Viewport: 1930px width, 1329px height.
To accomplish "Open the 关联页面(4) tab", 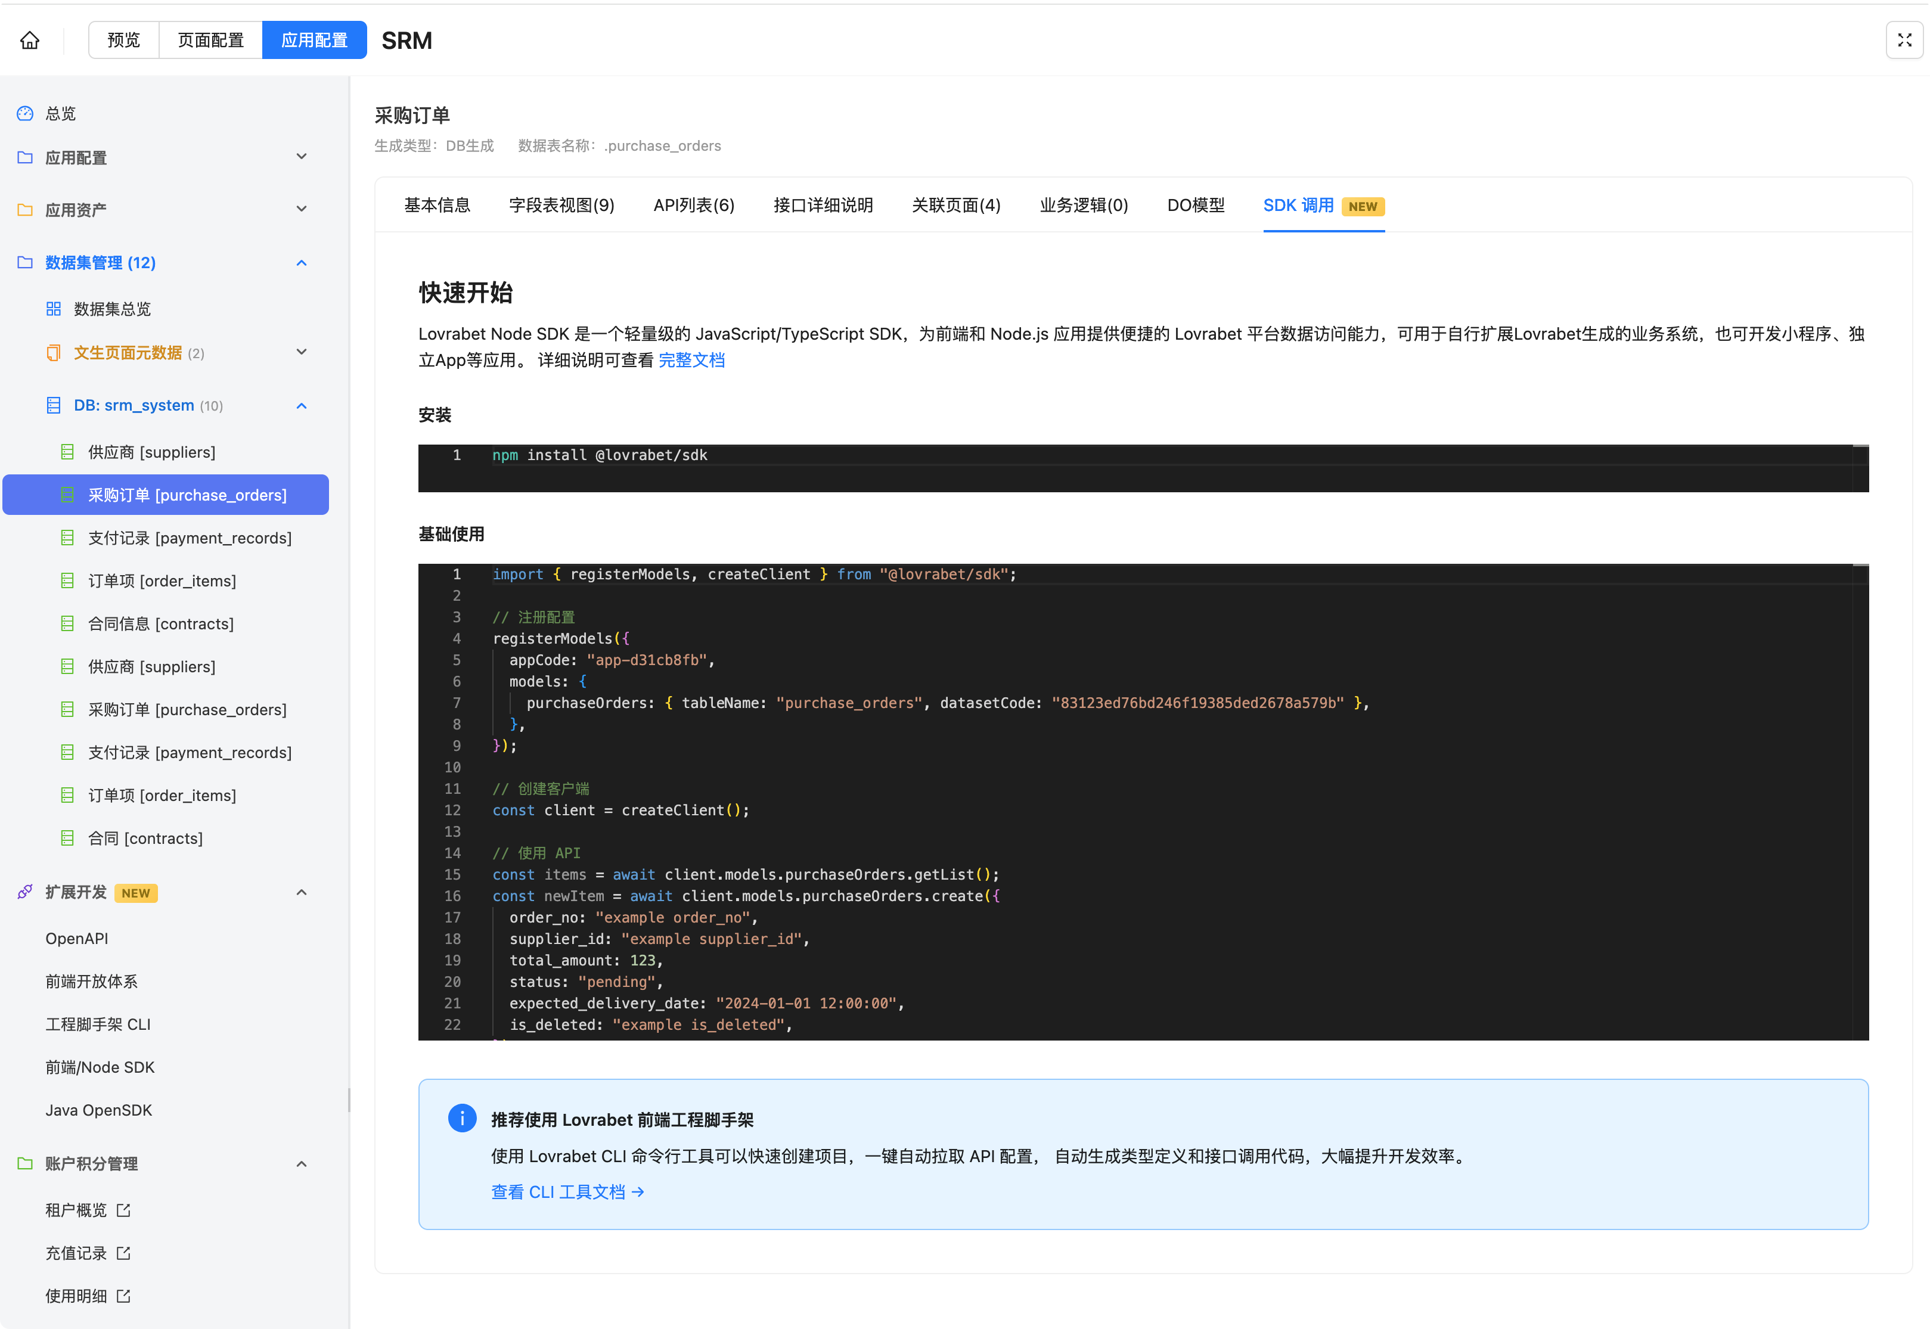I will click(x=957, y=205).
